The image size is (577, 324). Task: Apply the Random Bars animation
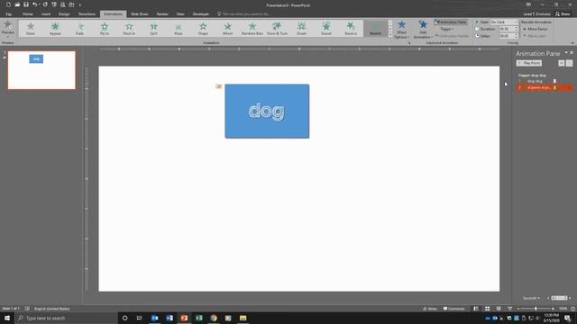pos(252,29)
